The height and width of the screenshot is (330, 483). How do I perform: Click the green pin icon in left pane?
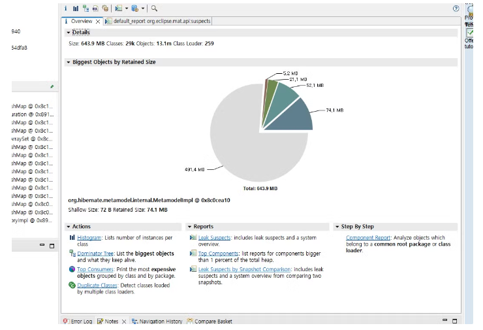(x=52, y=87)
